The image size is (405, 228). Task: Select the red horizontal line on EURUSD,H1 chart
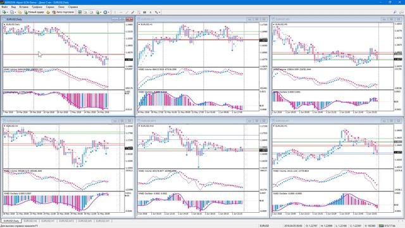(x=198, y=40)
